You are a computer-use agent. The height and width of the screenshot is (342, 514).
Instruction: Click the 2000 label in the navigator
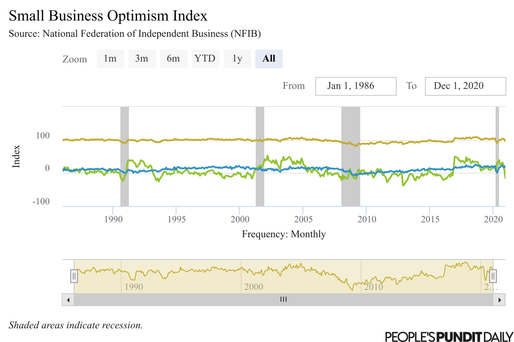click(x=254, y=286)
